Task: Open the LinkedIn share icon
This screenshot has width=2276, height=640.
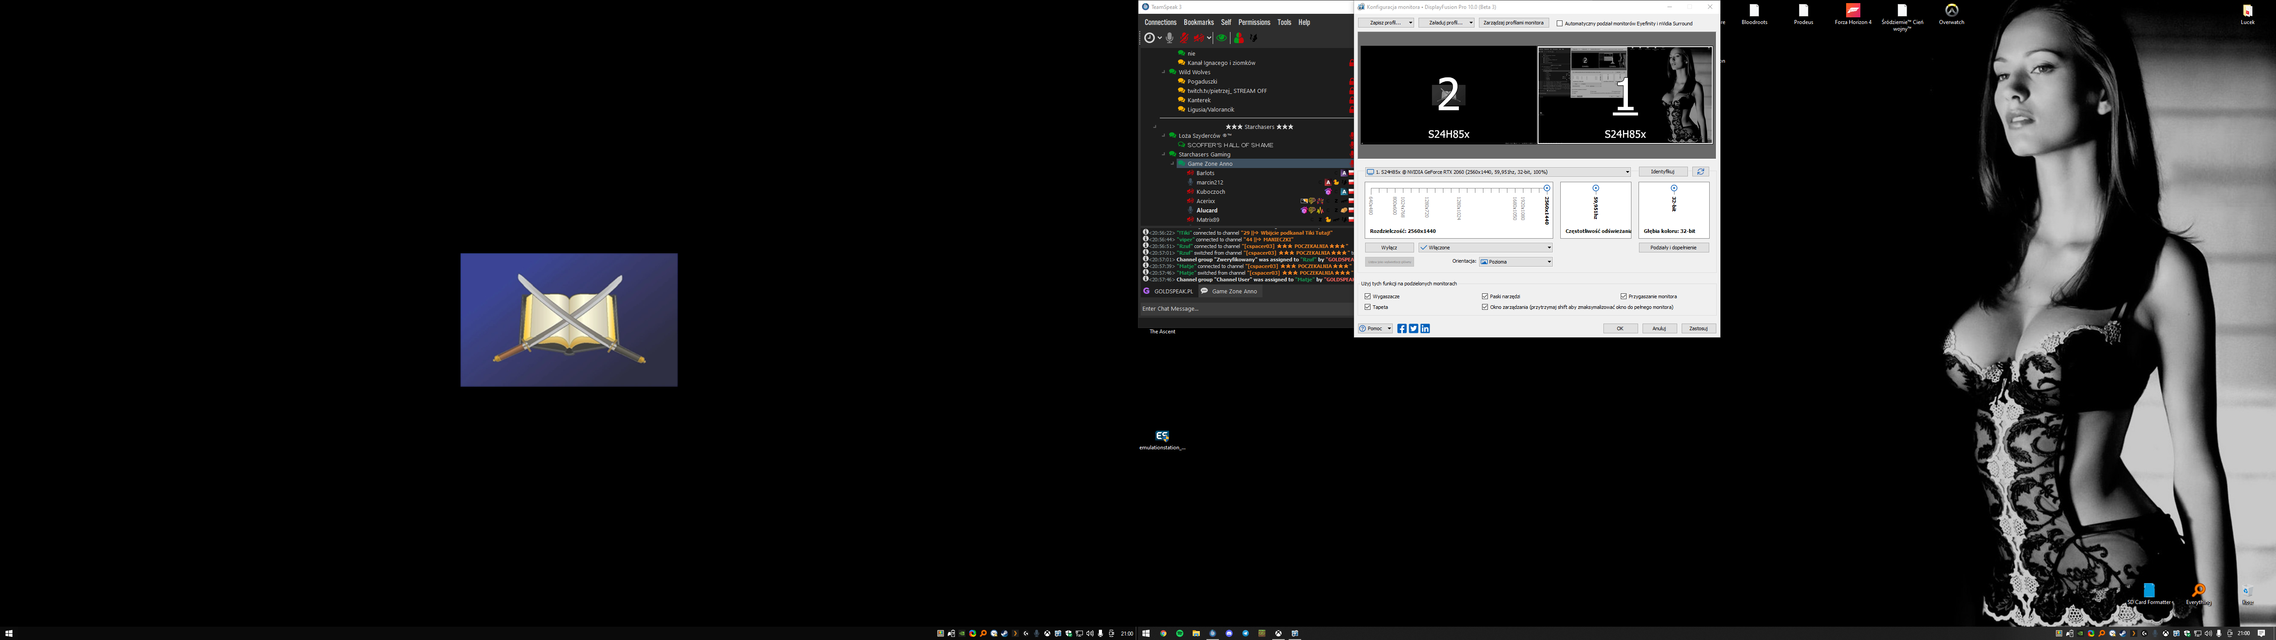Action: (1425, 329)
